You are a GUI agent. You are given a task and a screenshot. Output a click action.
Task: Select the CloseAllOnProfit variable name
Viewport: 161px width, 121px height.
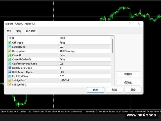[21, 59]
